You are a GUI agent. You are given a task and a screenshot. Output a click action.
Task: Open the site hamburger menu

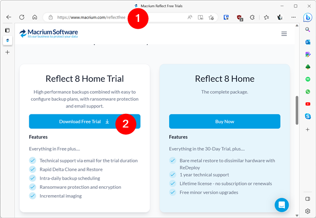tap(284, 34)
